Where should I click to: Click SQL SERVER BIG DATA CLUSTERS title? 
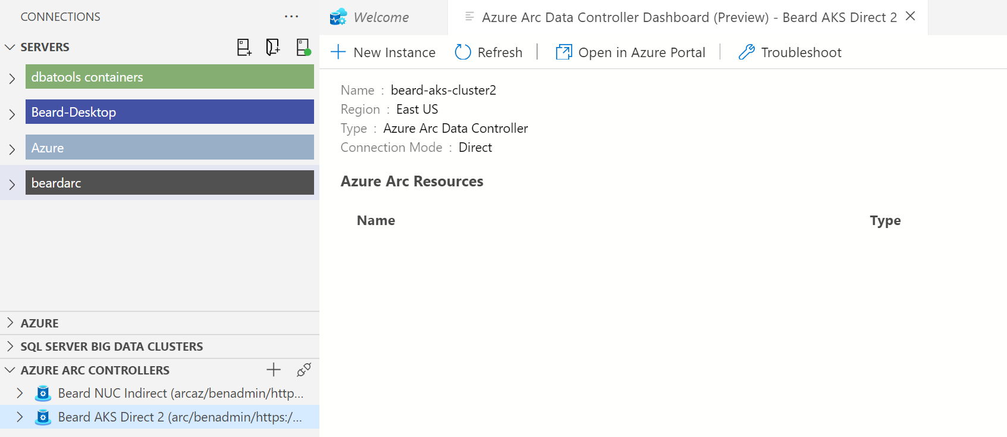[x=112, y=347]
